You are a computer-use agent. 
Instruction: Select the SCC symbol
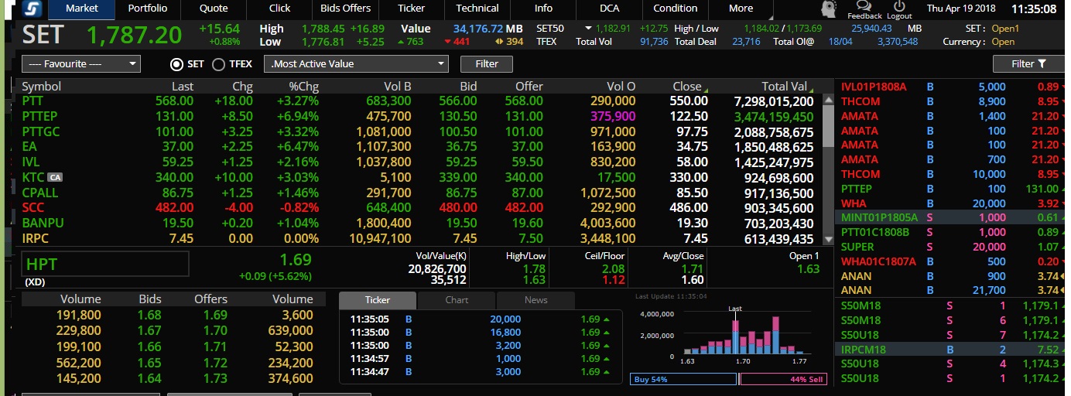[33, 207]
